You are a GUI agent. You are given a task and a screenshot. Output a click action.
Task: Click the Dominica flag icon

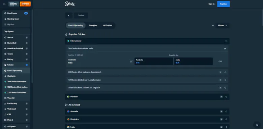[x=68, y=119]
